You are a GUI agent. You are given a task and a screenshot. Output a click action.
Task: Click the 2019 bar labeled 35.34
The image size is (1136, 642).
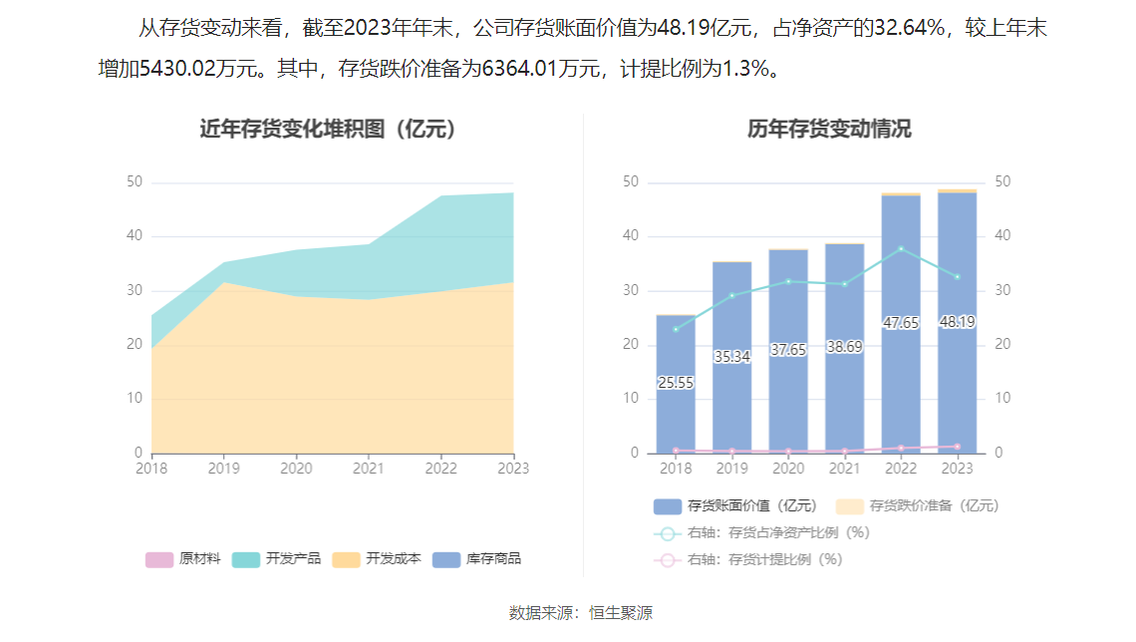coord(731,358)
